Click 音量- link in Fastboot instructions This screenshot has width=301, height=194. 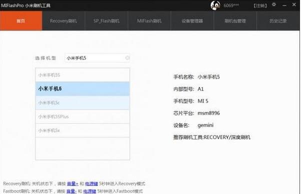coord(72,191)
